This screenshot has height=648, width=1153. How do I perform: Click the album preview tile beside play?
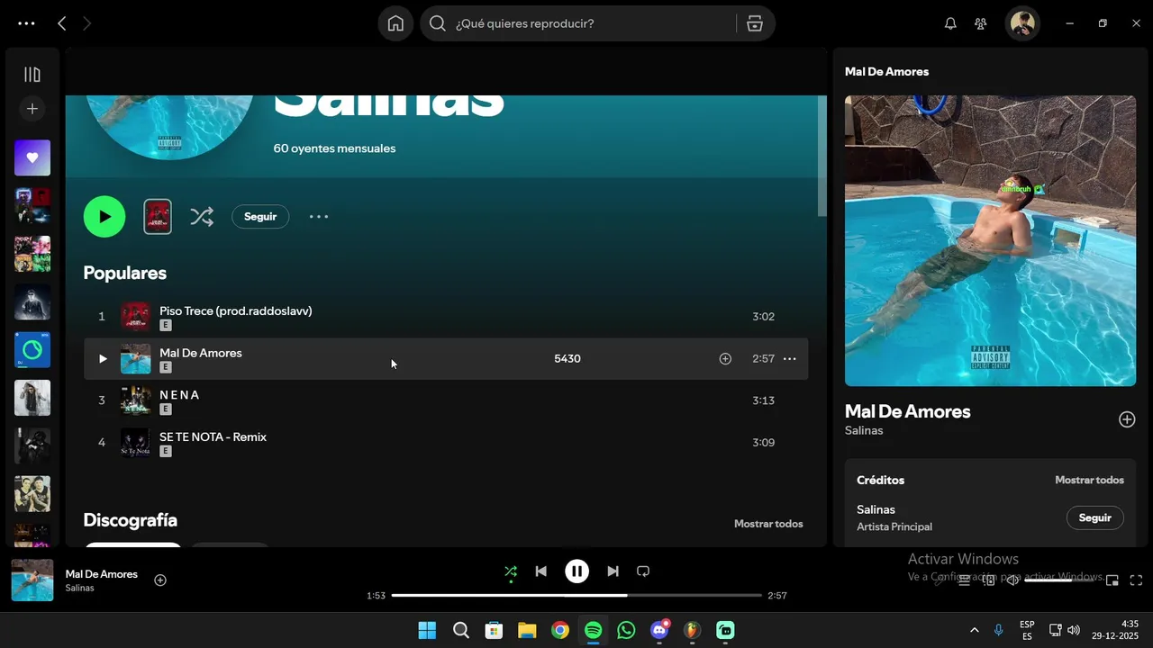tap(158, 217)
